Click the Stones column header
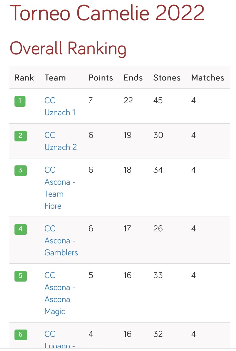236x351 pixels. point(167,78)
